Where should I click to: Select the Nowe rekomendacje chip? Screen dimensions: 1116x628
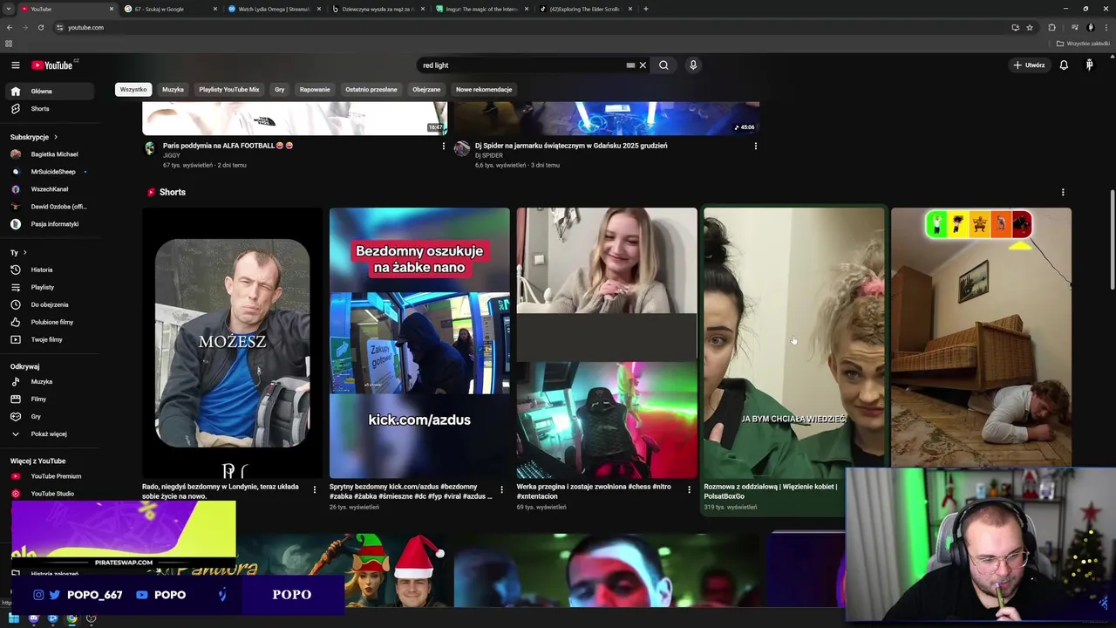[484, 89]
